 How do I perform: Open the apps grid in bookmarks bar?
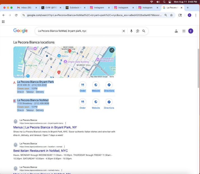tap(3, 22)
